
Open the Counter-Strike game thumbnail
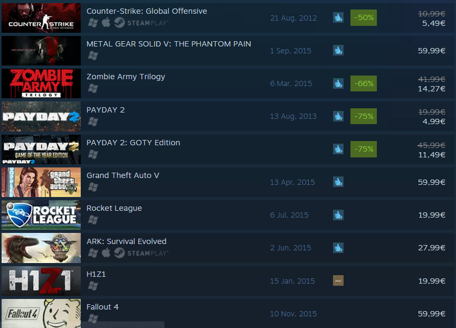tap(41, 18)
